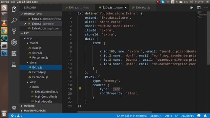Click the 11:39 PM clock
Viewport: 210px width, 118px height.
pos(199,2)
